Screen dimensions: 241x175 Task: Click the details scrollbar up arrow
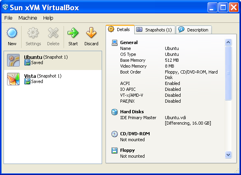click(228, 42)
